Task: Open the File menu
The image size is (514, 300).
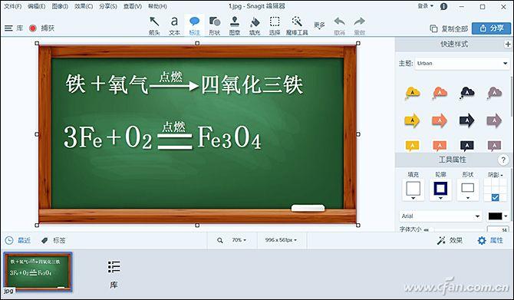Action: [12, 6]
